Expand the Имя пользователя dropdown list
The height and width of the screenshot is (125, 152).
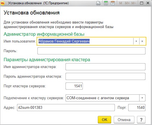pos(136,41)
